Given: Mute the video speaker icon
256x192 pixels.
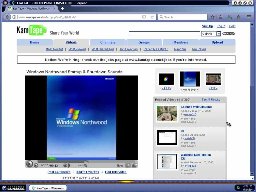Looking at the screenshot, I should 66,165.
